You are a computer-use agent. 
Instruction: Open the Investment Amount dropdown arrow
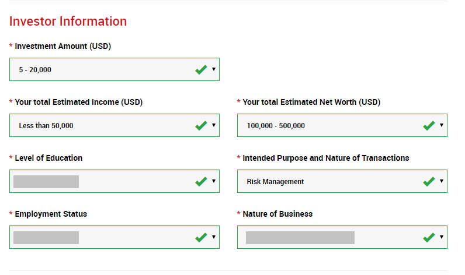click(x=214, y=69)
